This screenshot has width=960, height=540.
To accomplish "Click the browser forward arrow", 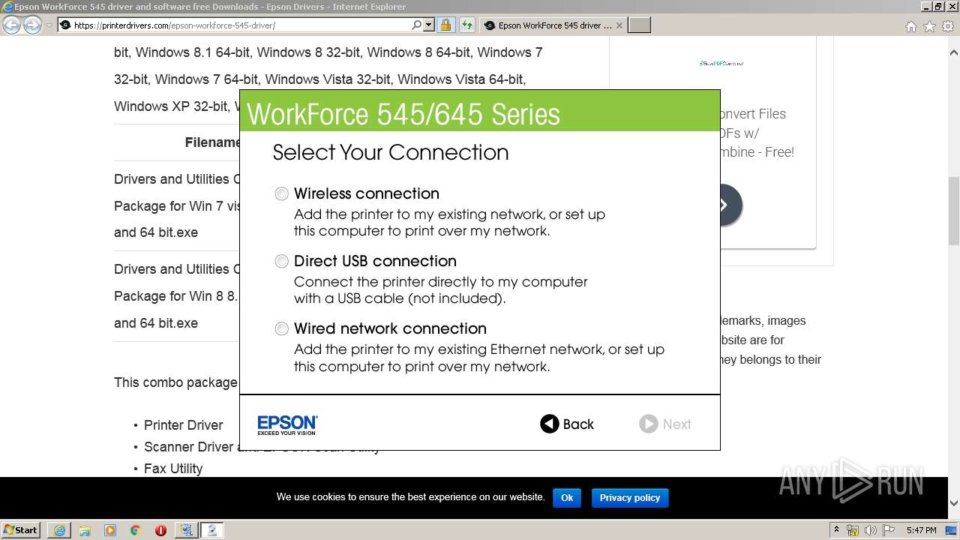I will pyautogui.click(x=32, y=25).
